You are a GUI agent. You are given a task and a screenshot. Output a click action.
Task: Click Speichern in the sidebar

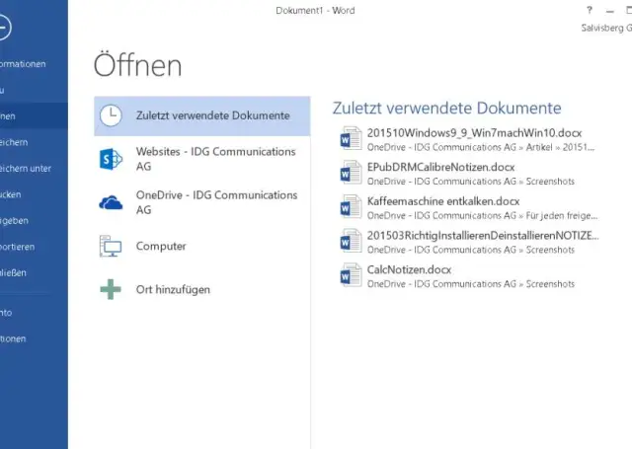coord(34,142)
